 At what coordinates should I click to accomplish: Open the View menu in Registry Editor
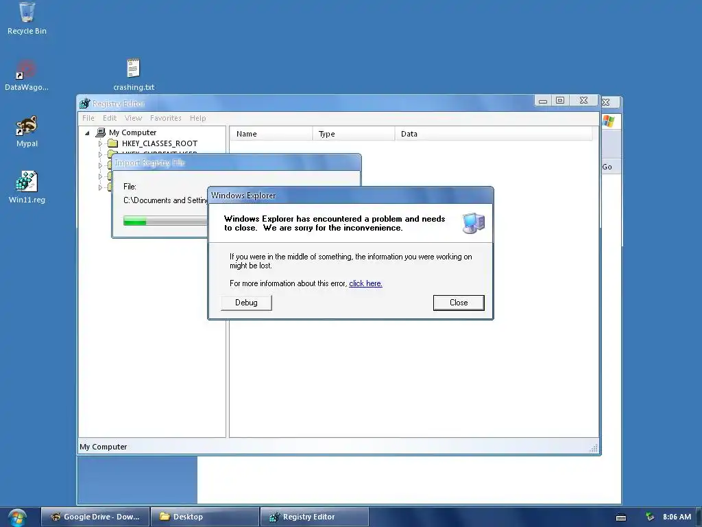[133, 118]
